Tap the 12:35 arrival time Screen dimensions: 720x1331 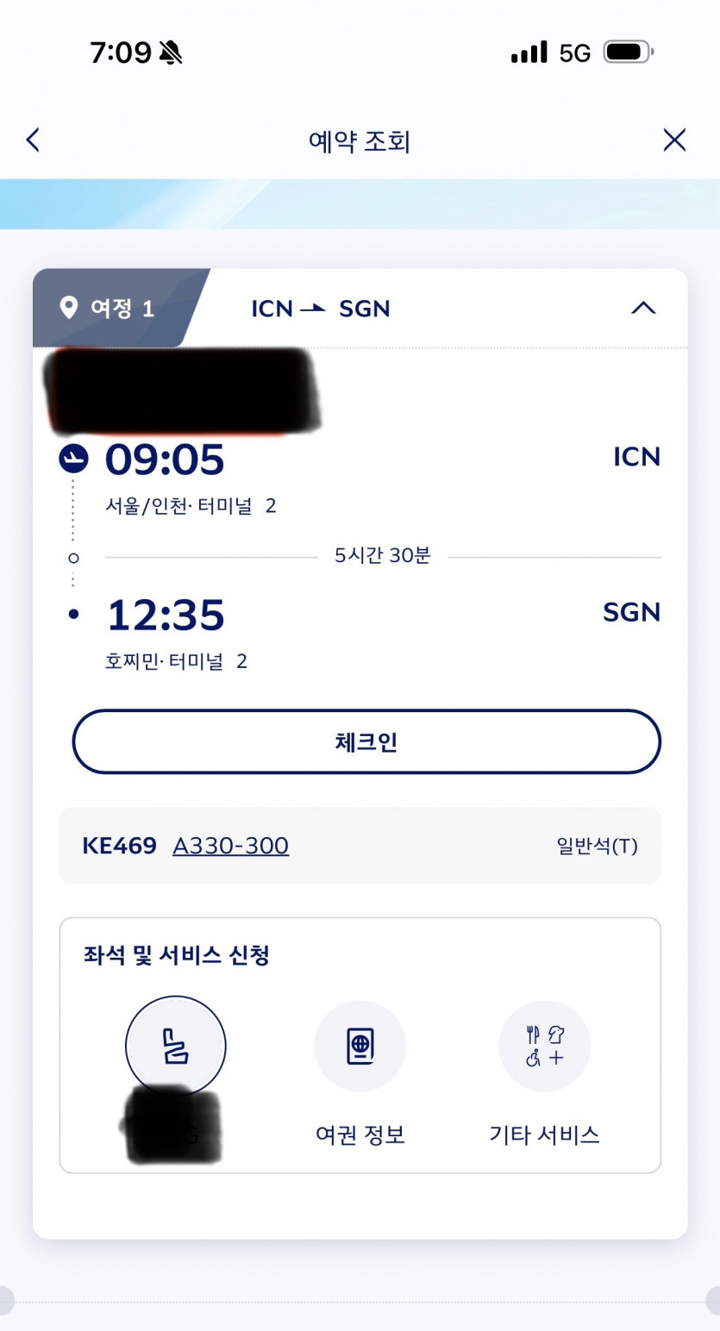pos(166,616)
